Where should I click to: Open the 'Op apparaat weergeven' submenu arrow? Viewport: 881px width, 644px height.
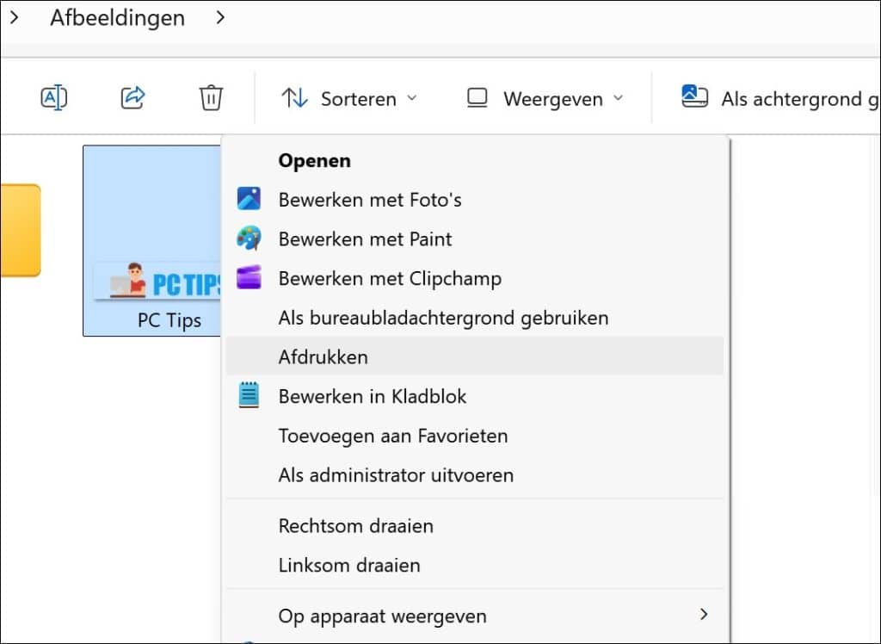705,616
